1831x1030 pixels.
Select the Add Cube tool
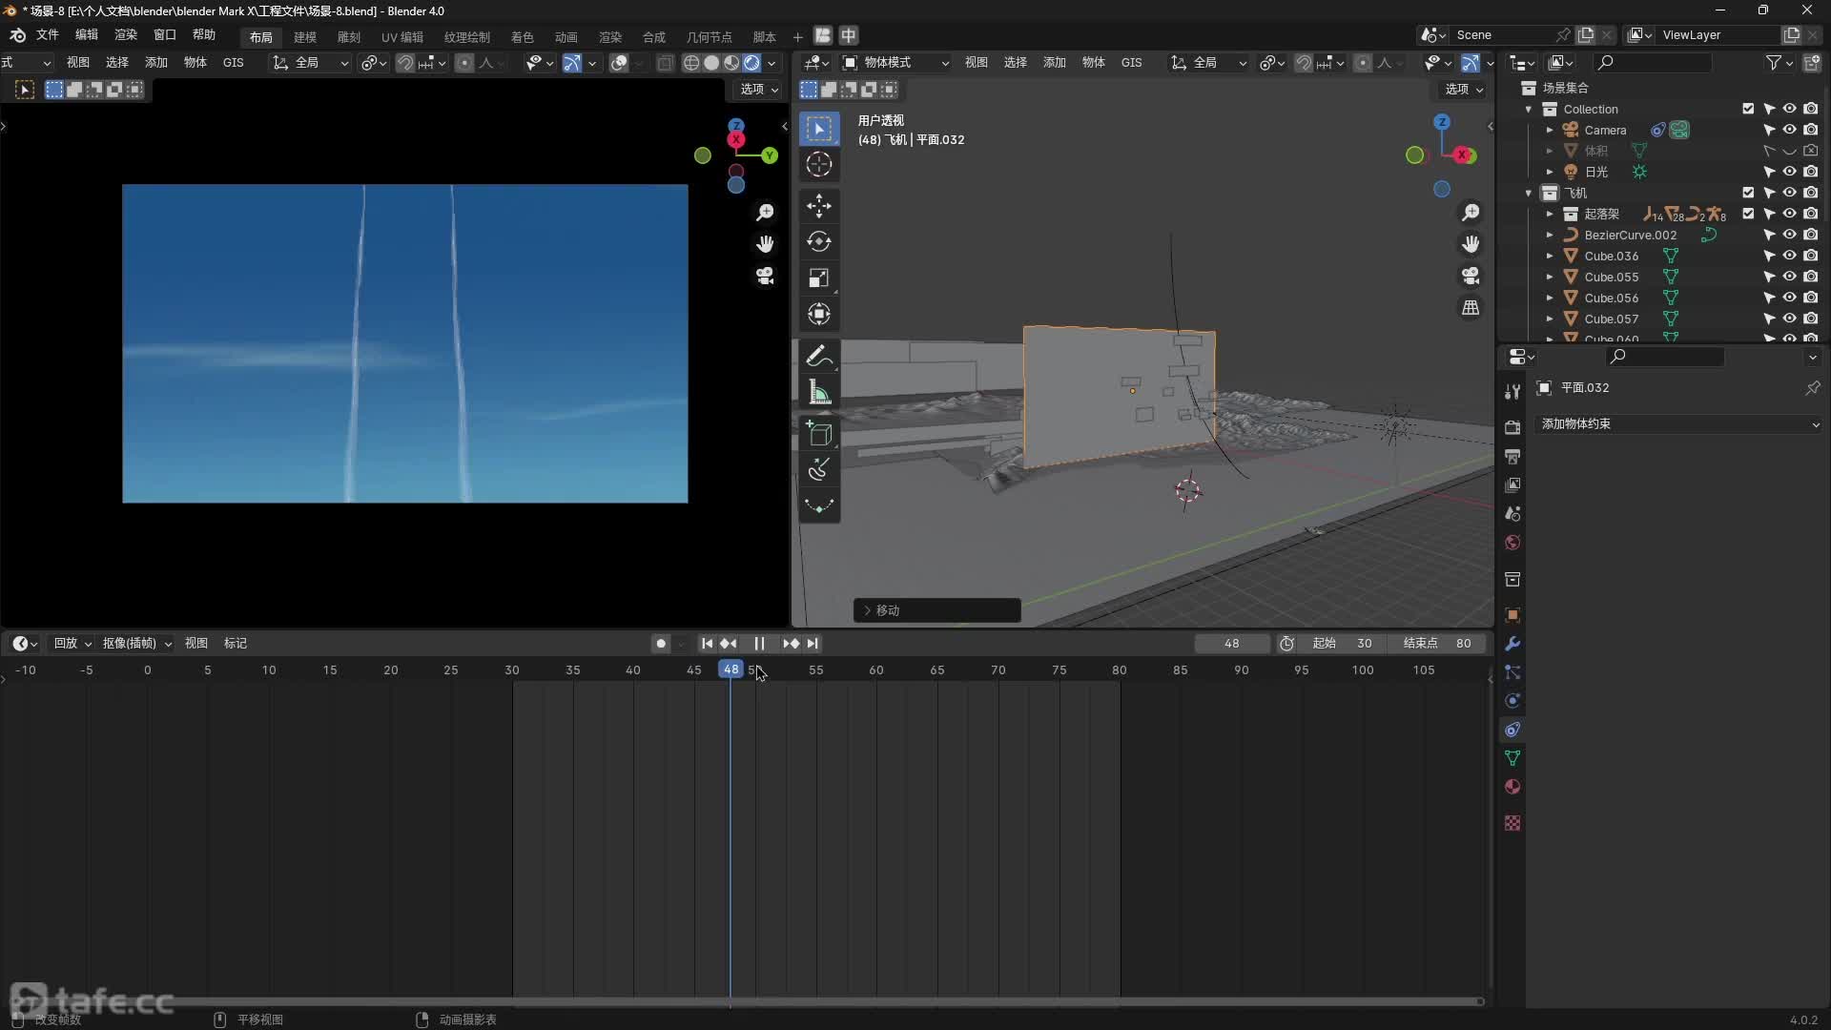coord(819,435)
